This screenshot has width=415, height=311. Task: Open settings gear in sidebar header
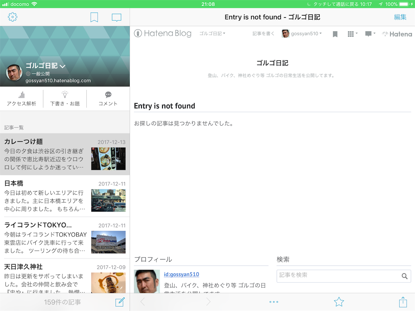coord(13,17)
